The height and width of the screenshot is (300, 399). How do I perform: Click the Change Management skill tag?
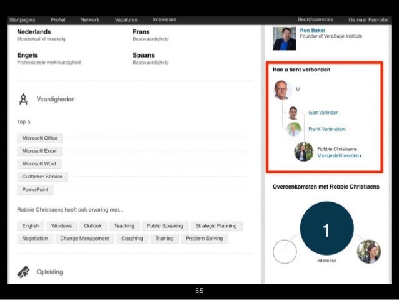[84, 239]
